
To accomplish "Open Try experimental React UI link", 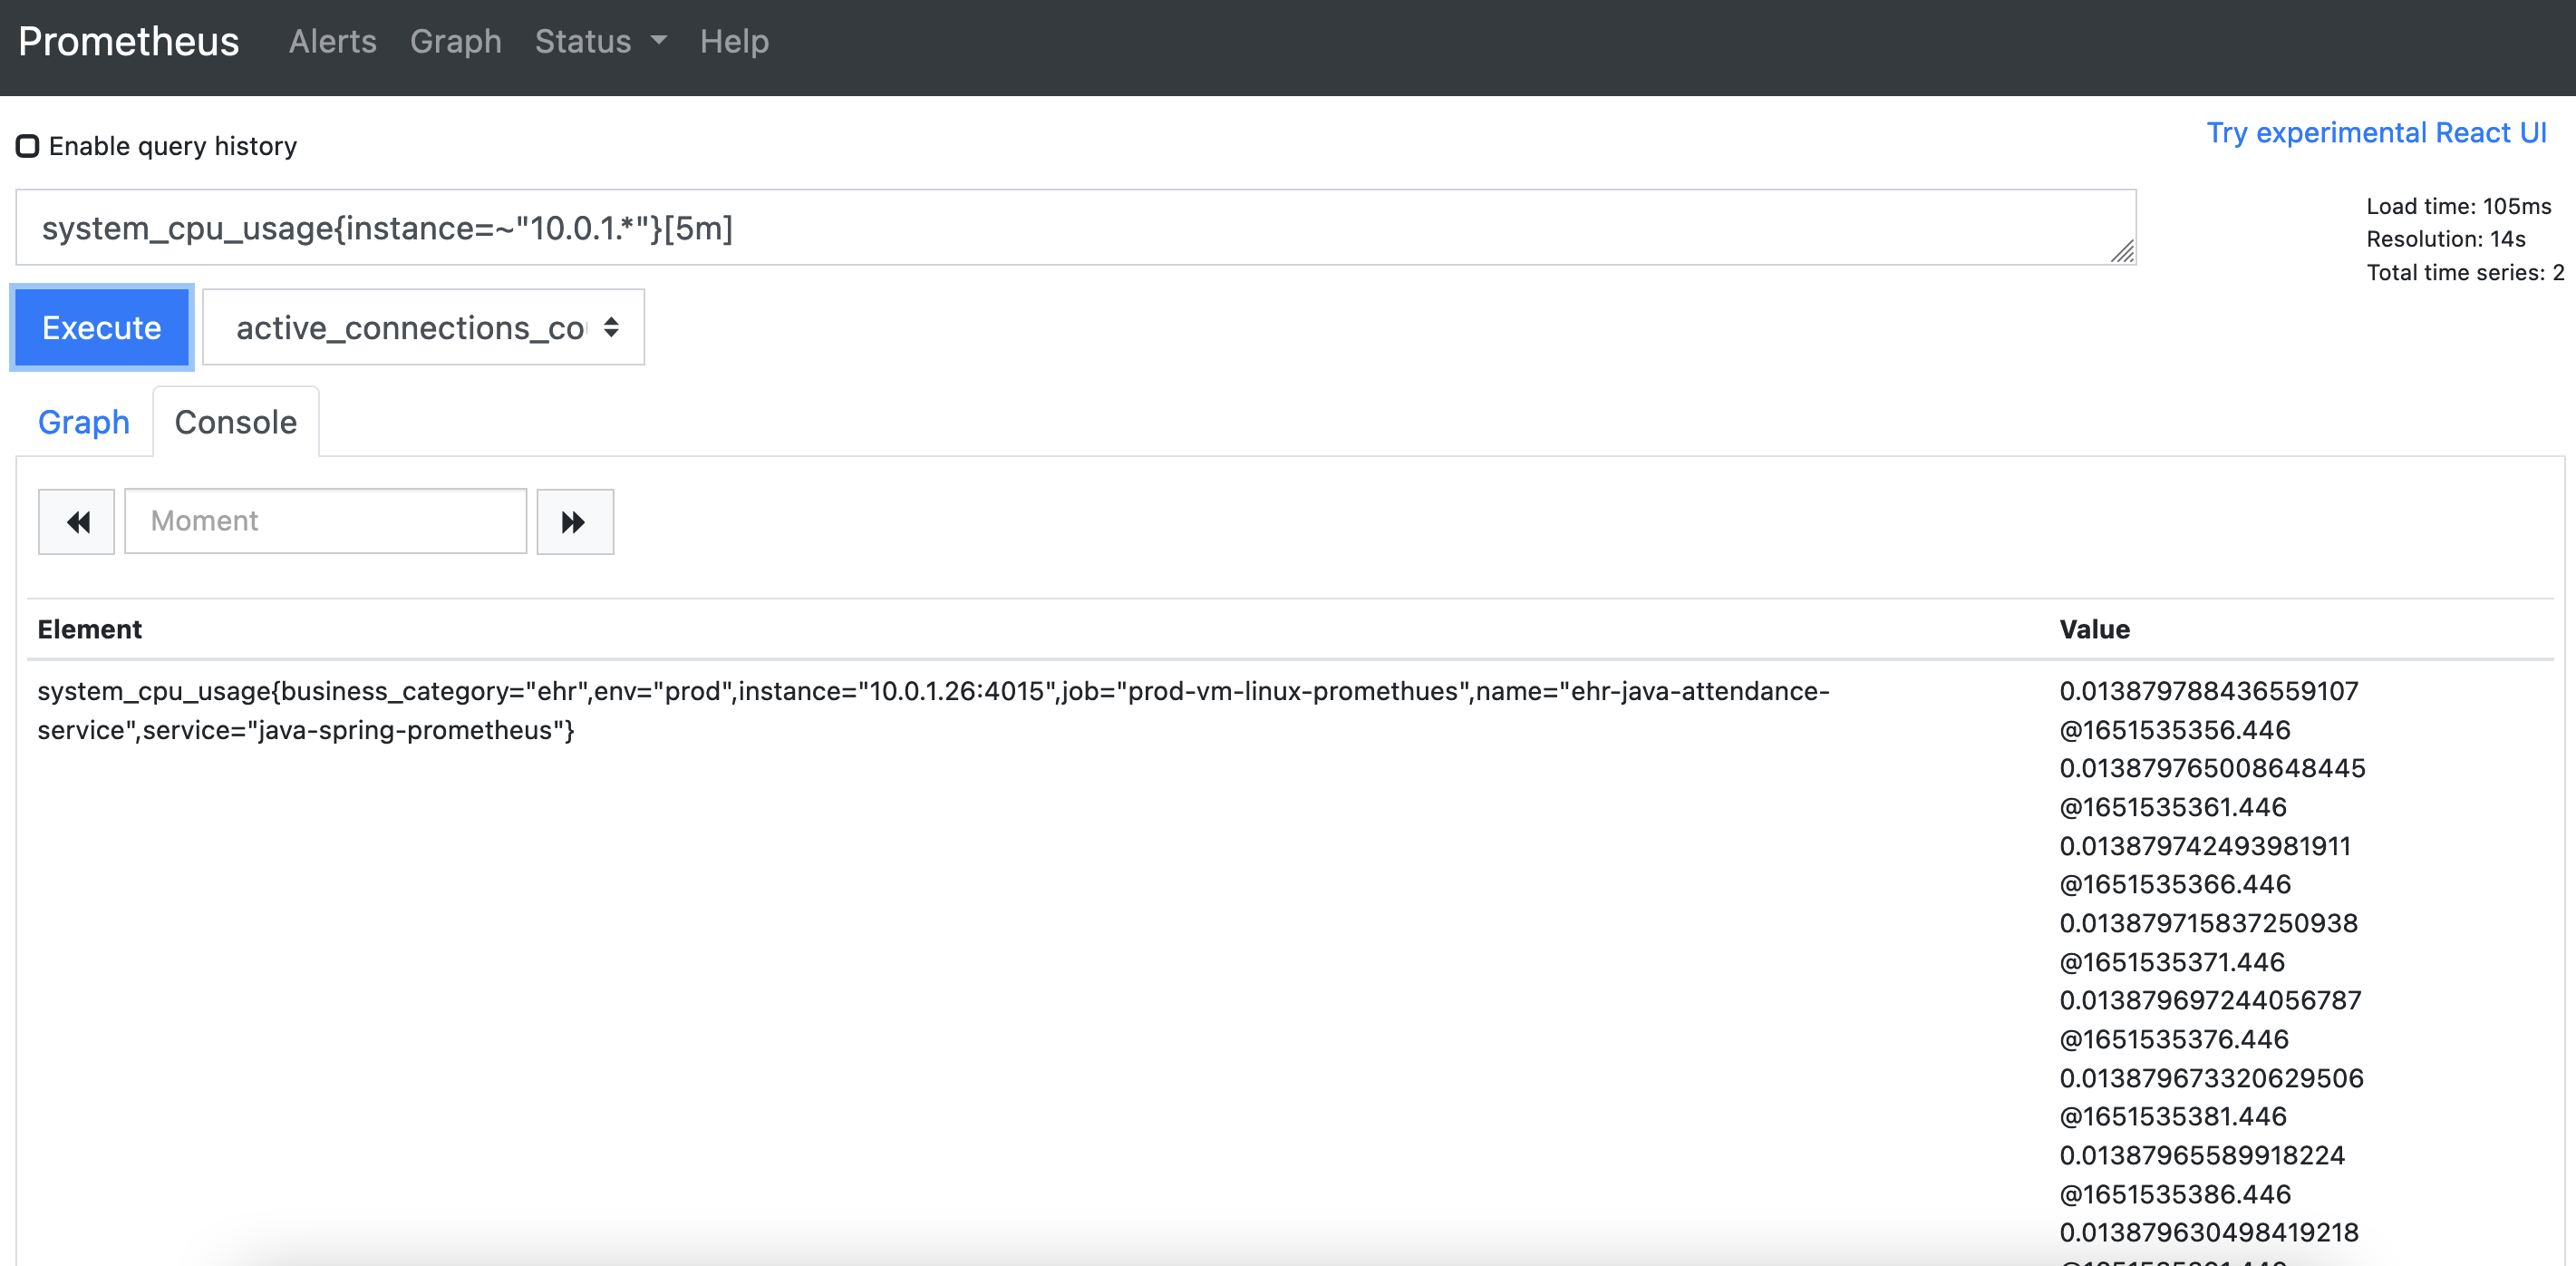I will pyautogui.click(x=2376, y=132).
